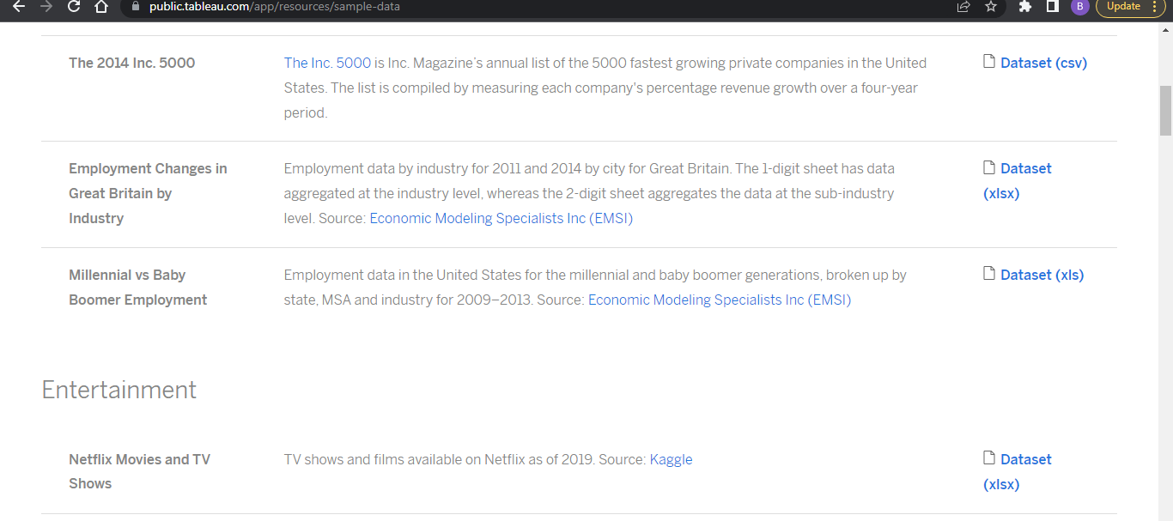Screen dimensions: 1173x521
Task: Click the share page icon
Action: tap(963, 7)
